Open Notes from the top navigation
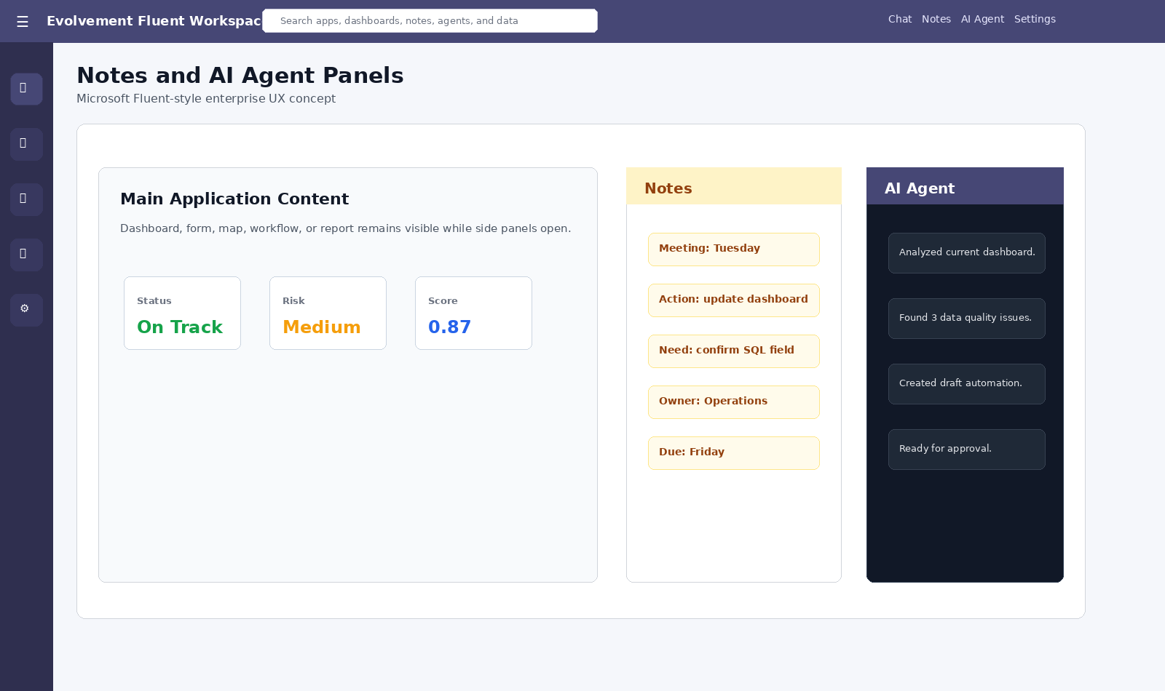This screenshot has width=1165, height=691. click(936, 20)
